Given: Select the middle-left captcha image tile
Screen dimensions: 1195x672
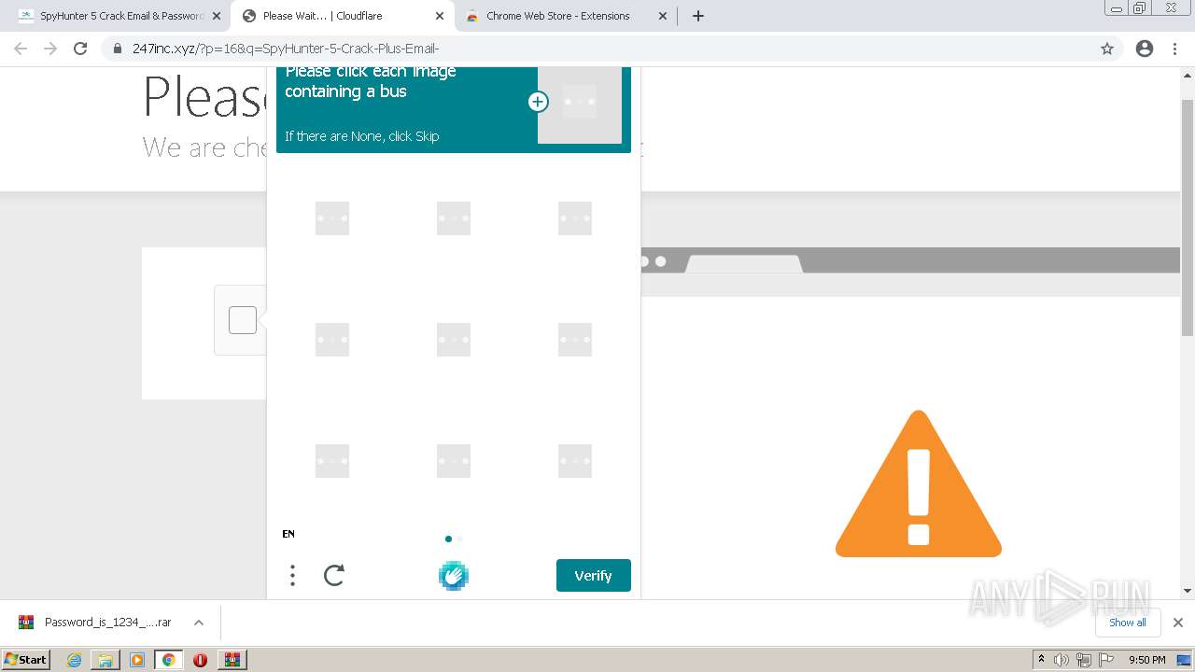Looking at the screenshot, I should tap(332, 340).
